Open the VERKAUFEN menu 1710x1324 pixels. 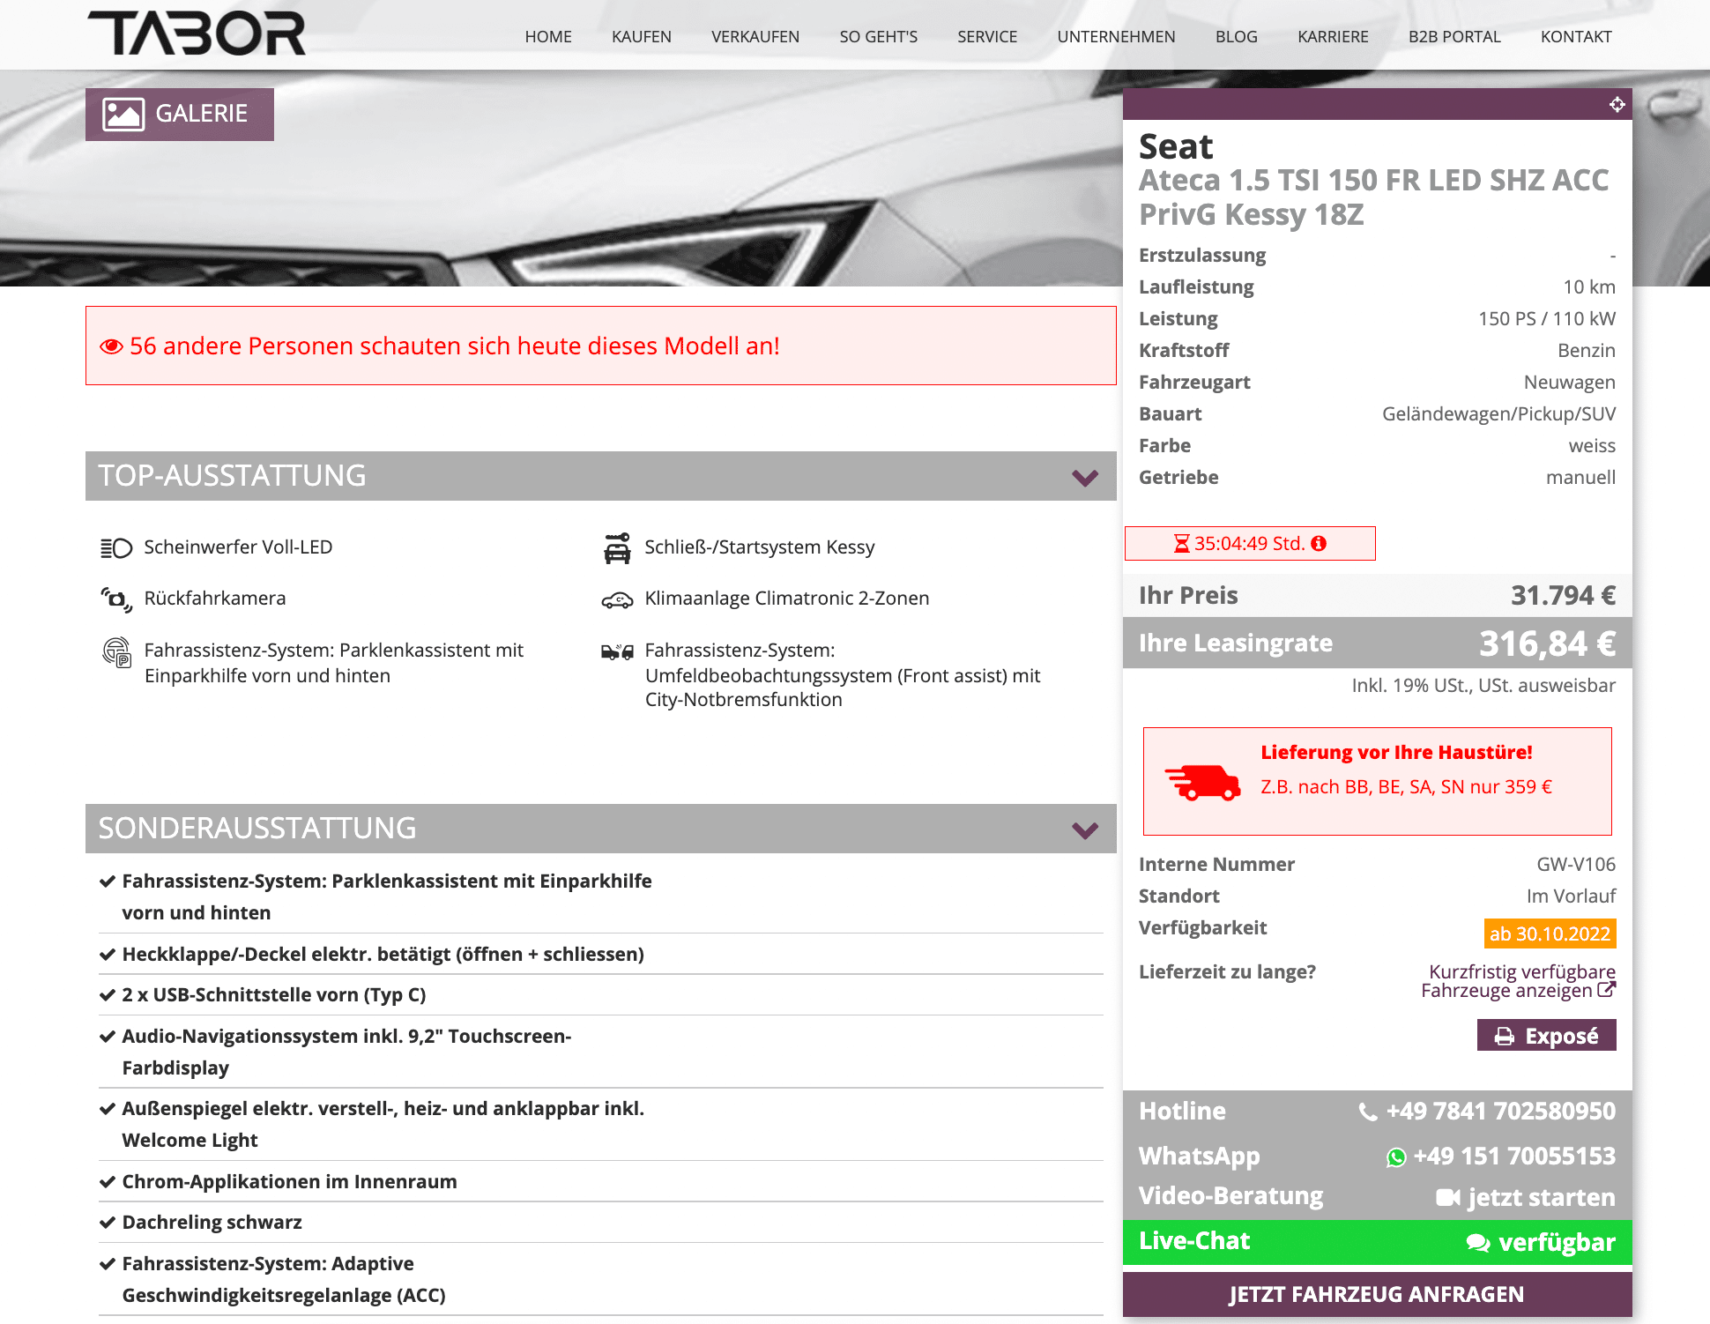(755, 37)
